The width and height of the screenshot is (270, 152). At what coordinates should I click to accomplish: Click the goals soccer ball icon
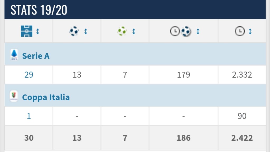(x=74, y=31)
